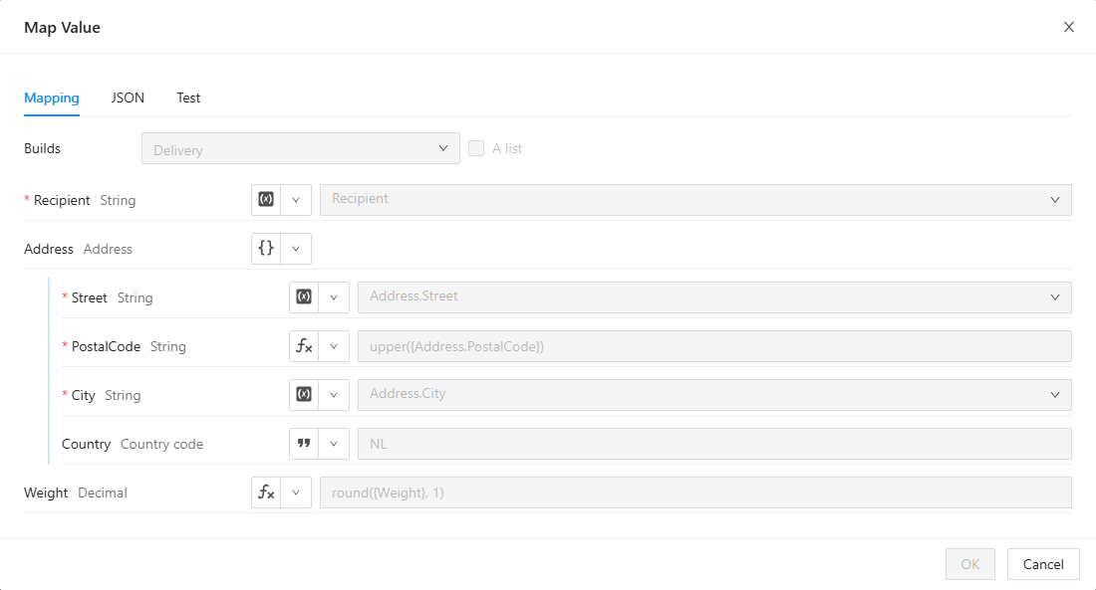This screenshot has width=1096, height=590.
Task: Close the Map Value dialog with X
Action: [x=1069, y=27]
